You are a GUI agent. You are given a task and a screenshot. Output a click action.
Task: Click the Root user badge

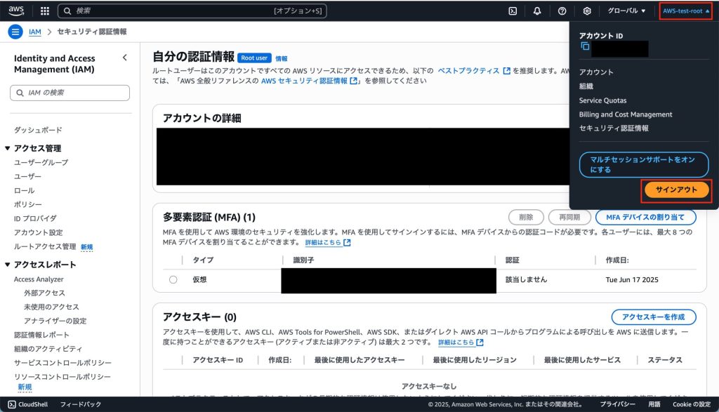(254, 58)
